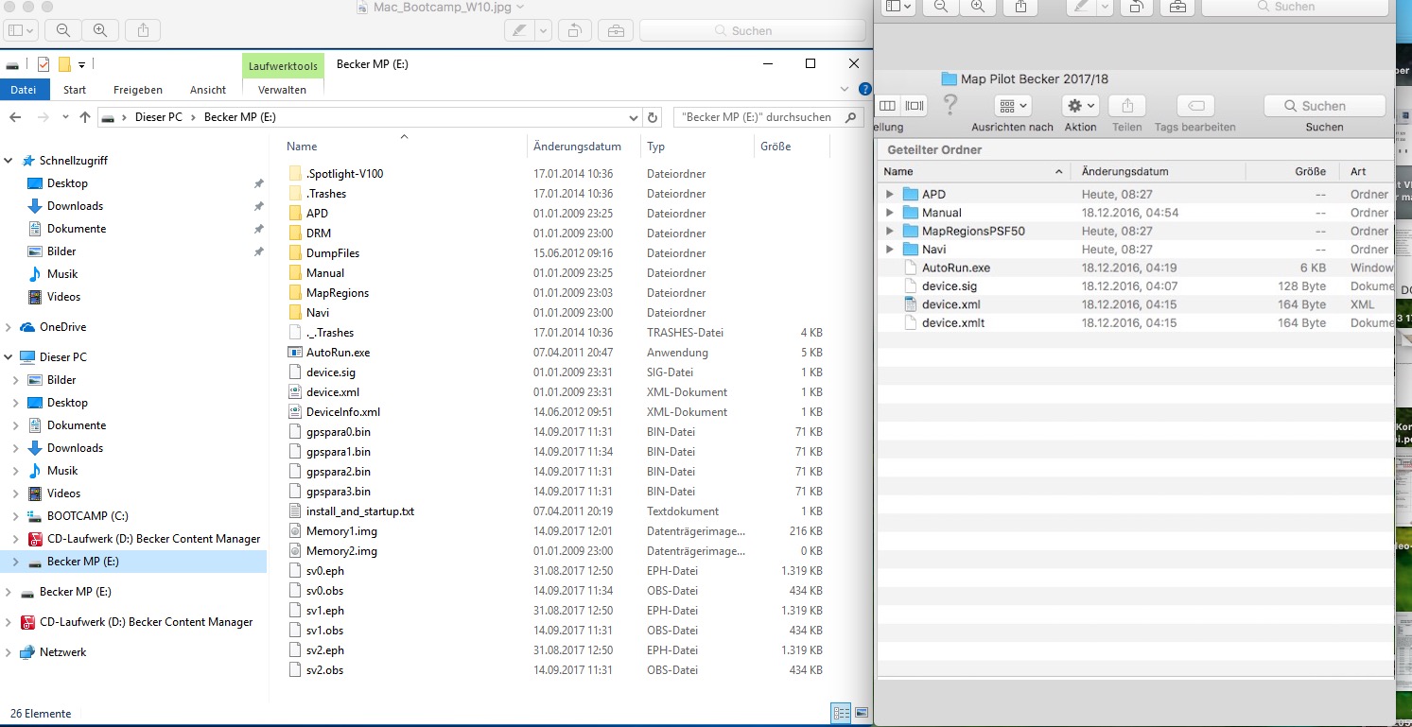
Task: Open Finder Aktion gear dropdown
Action: pyautogui.click(x=1080, y=106)
